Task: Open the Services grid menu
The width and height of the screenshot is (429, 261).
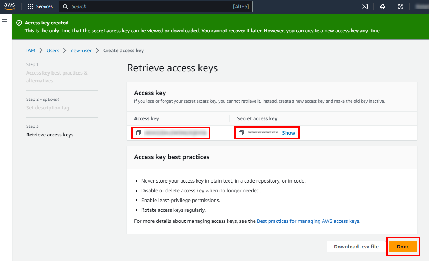Action: 40,6
